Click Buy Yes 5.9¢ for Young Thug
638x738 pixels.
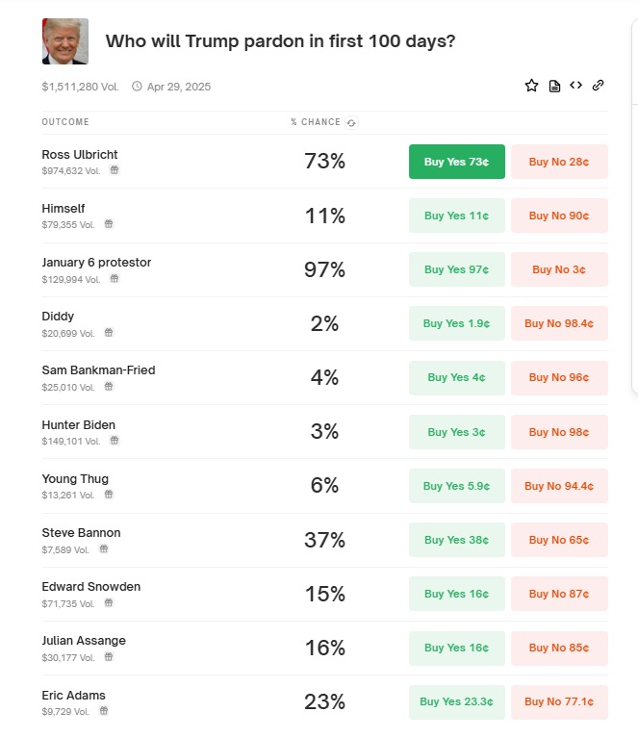pyautogui.click(x=457, y=486)
